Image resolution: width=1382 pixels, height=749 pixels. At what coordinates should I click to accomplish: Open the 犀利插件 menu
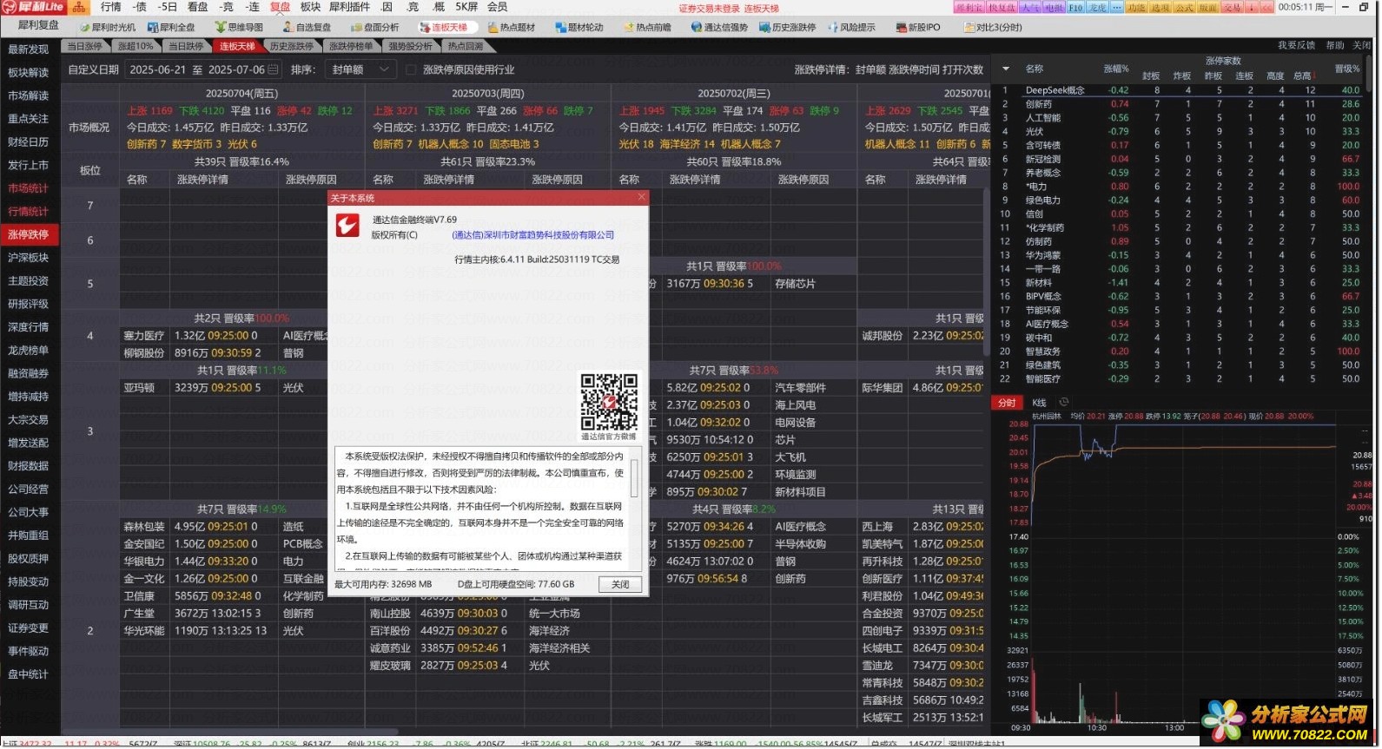pyautogui.click(x=350, y=7)
